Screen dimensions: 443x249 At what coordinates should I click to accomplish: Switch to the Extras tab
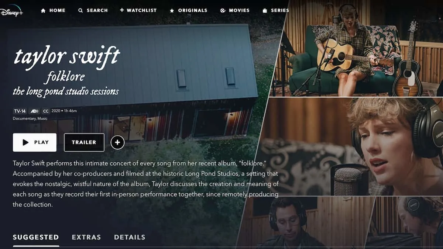point(86,237)
